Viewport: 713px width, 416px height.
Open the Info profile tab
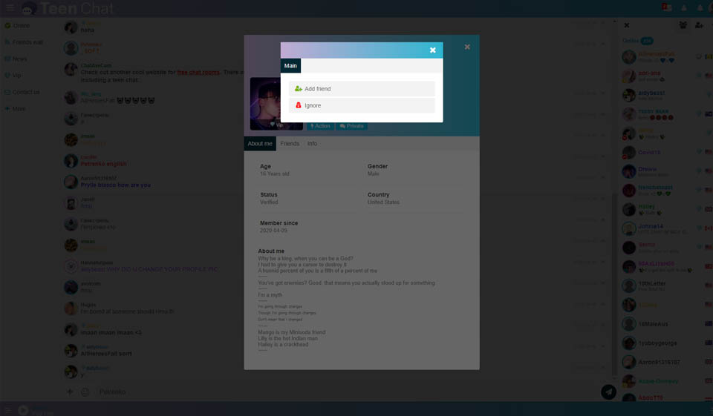click(x=312, y=144)
